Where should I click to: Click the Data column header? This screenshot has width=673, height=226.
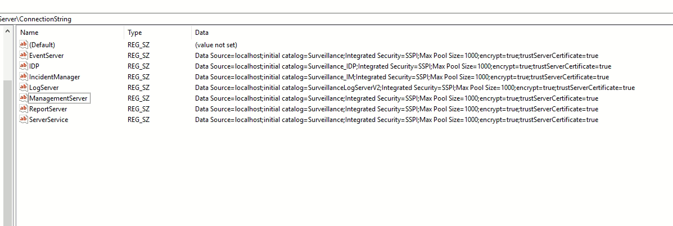click(x=202, y=33)
